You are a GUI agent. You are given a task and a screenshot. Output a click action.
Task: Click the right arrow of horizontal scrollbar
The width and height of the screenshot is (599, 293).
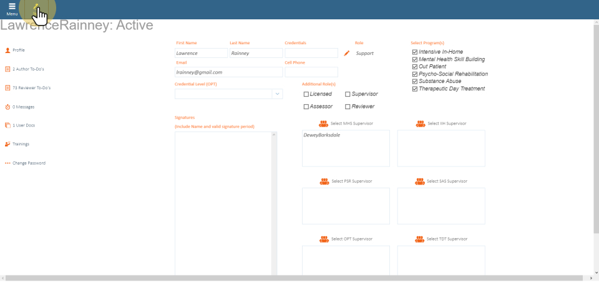(x=590, y=277)
